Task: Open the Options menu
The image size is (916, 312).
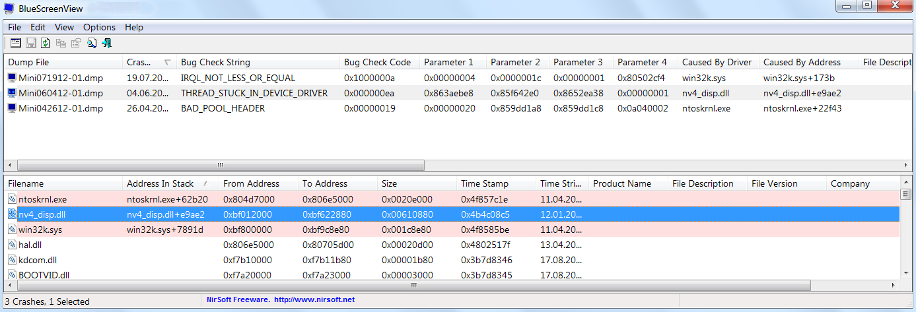Action: (x=99, y=28)
